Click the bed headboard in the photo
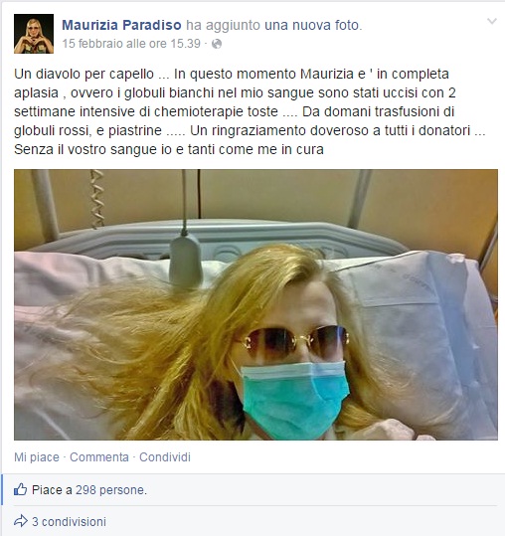505x536 pixels. [x=219, y=240]
